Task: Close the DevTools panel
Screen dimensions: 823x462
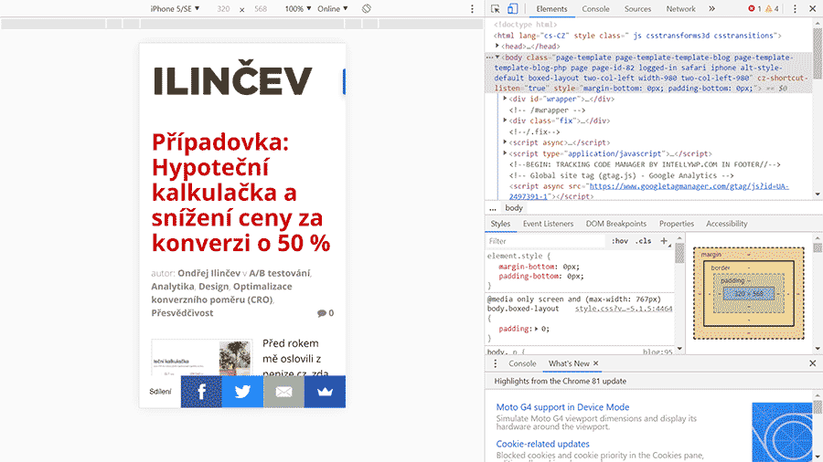Action: [x=813, y=8]
